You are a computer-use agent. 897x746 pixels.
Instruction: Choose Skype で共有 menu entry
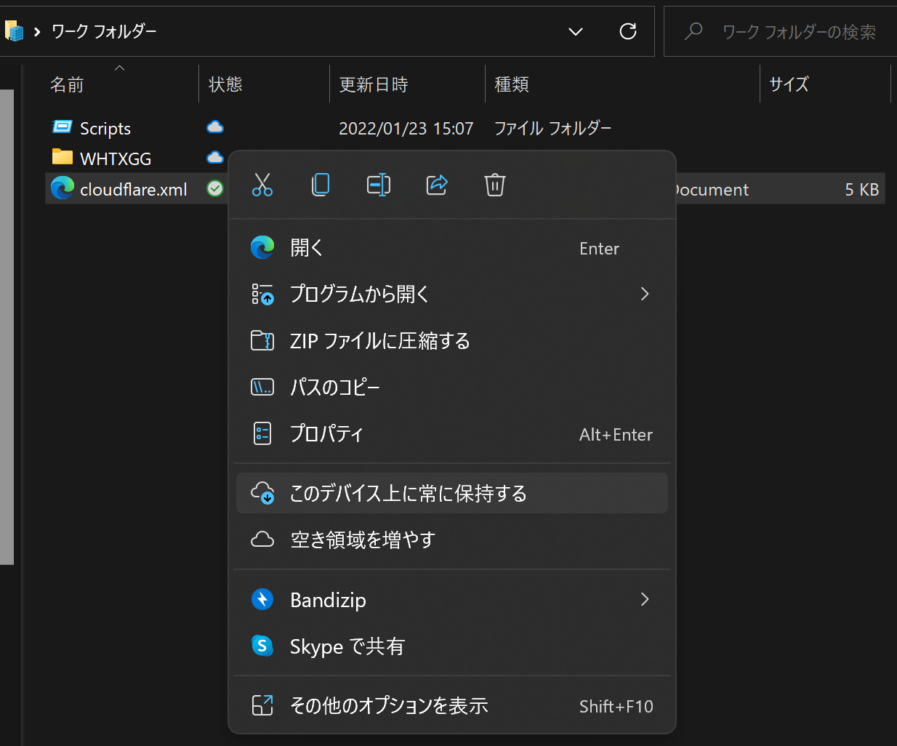click(452, 646)
